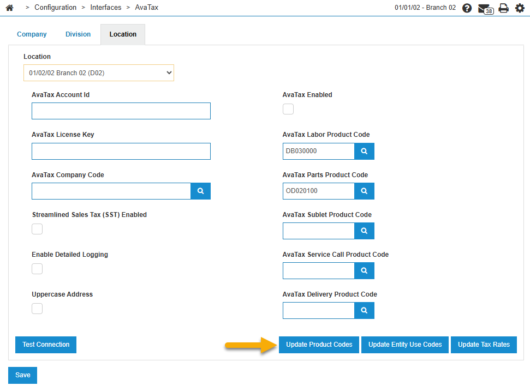Open Interfaces breadcrumb
The image size is (530, 392).
[106, 8]
